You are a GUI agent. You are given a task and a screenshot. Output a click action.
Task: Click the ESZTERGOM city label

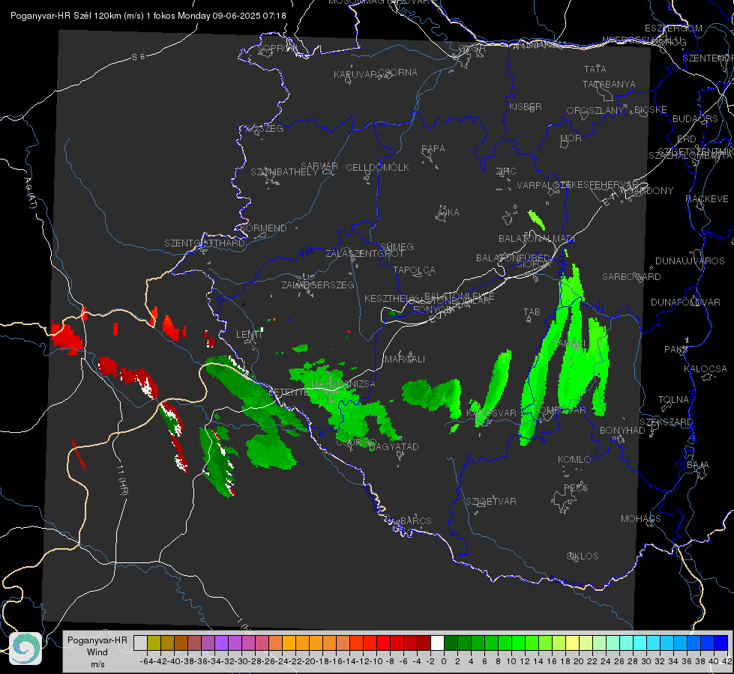(673, 28)
